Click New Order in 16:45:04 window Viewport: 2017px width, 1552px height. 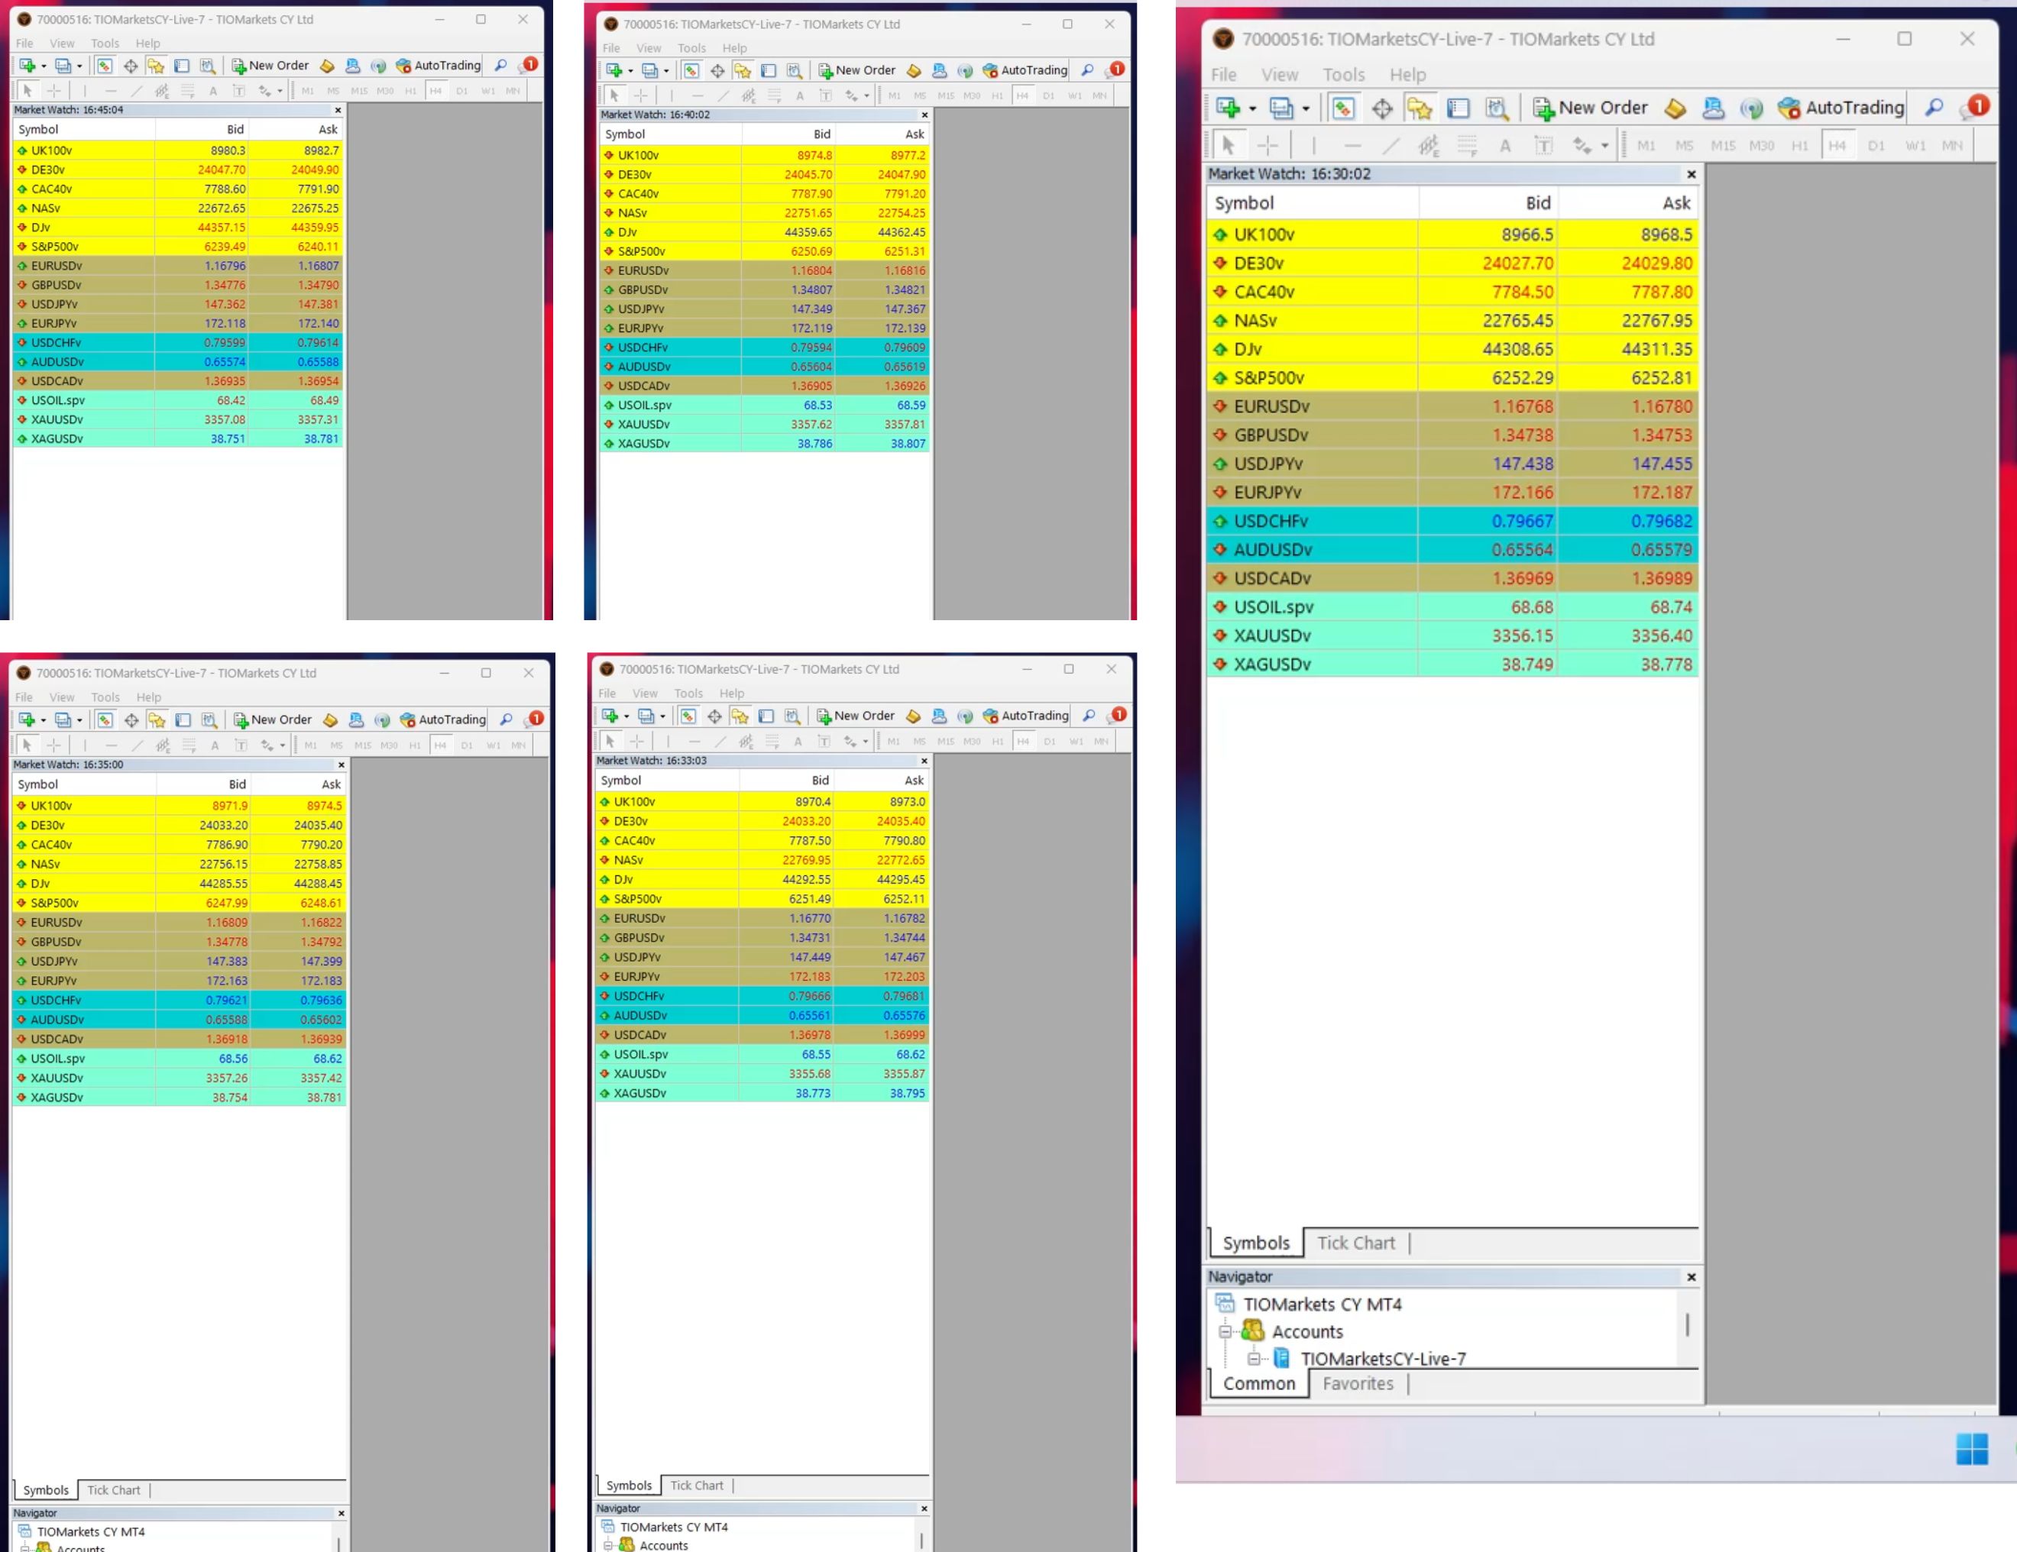tap(270, 66)
